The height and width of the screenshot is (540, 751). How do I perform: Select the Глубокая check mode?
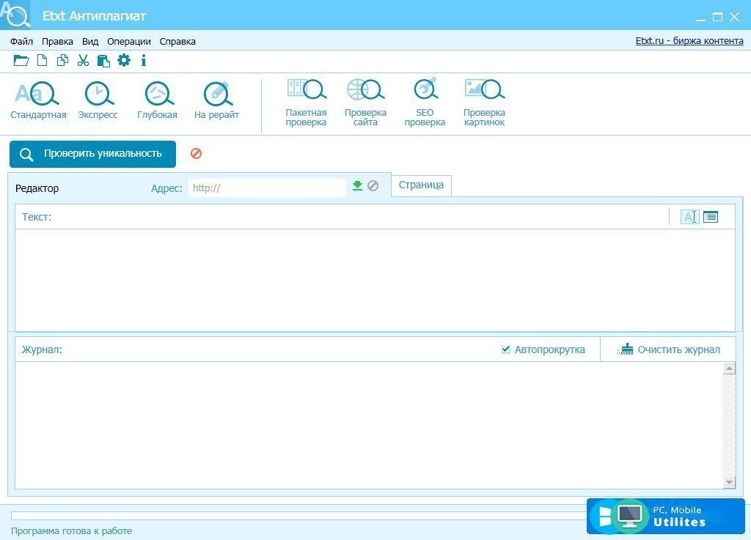pyautogui.click(x=157, y=100)
